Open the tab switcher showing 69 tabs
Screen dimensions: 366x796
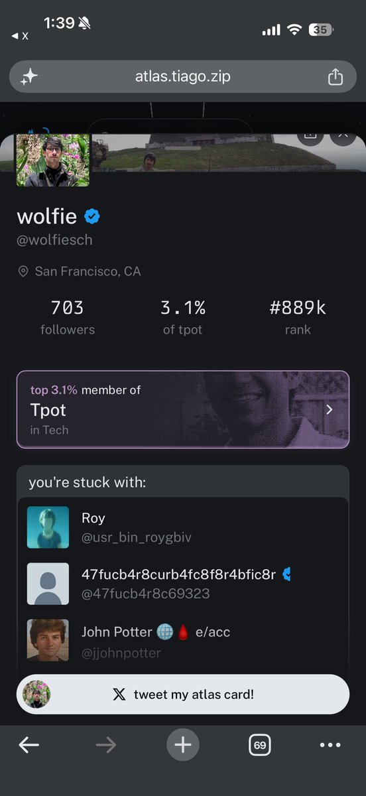[x=260, y=746]
